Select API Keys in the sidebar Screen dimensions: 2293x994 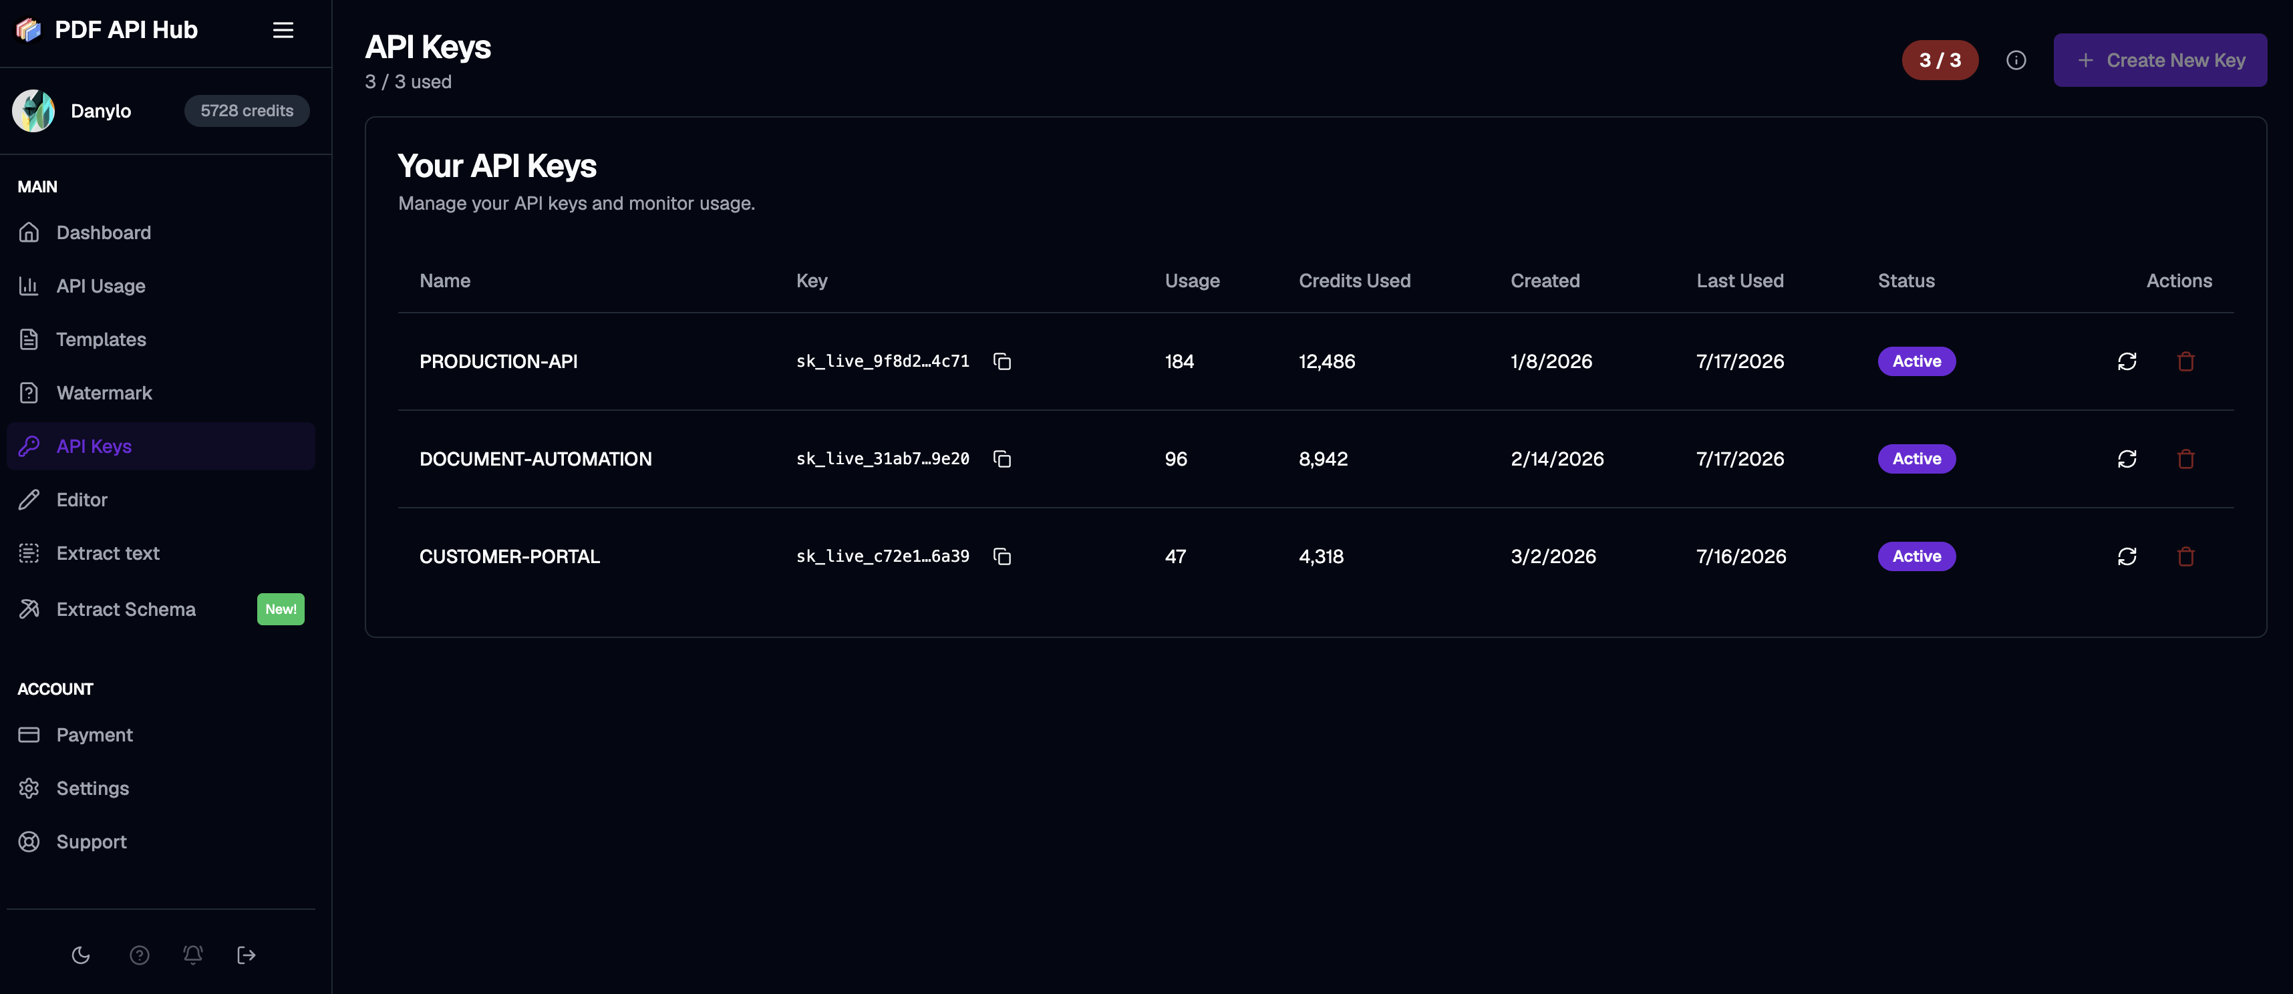click(x=160, y=446)
